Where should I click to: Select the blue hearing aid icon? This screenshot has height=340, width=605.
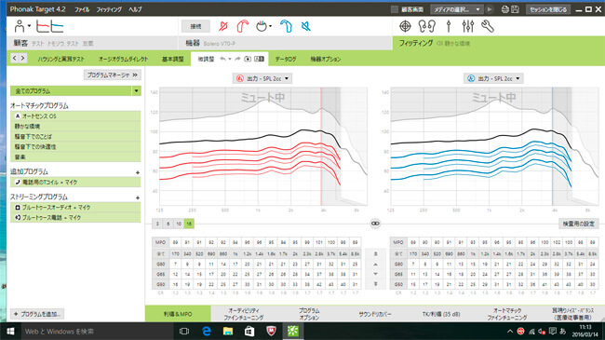(x=286, y=26)
